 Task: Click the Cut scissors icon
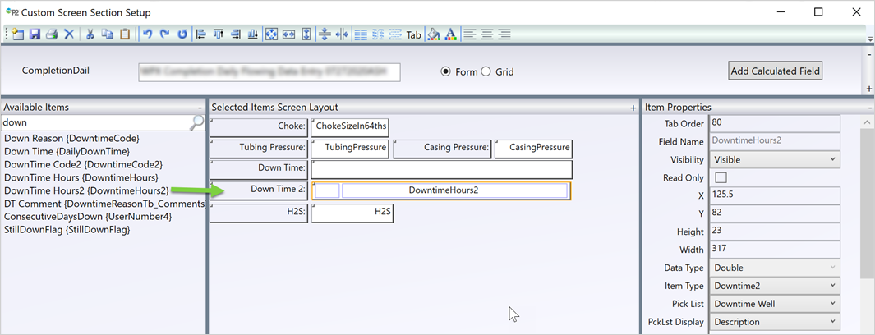(x=90, y=34)
